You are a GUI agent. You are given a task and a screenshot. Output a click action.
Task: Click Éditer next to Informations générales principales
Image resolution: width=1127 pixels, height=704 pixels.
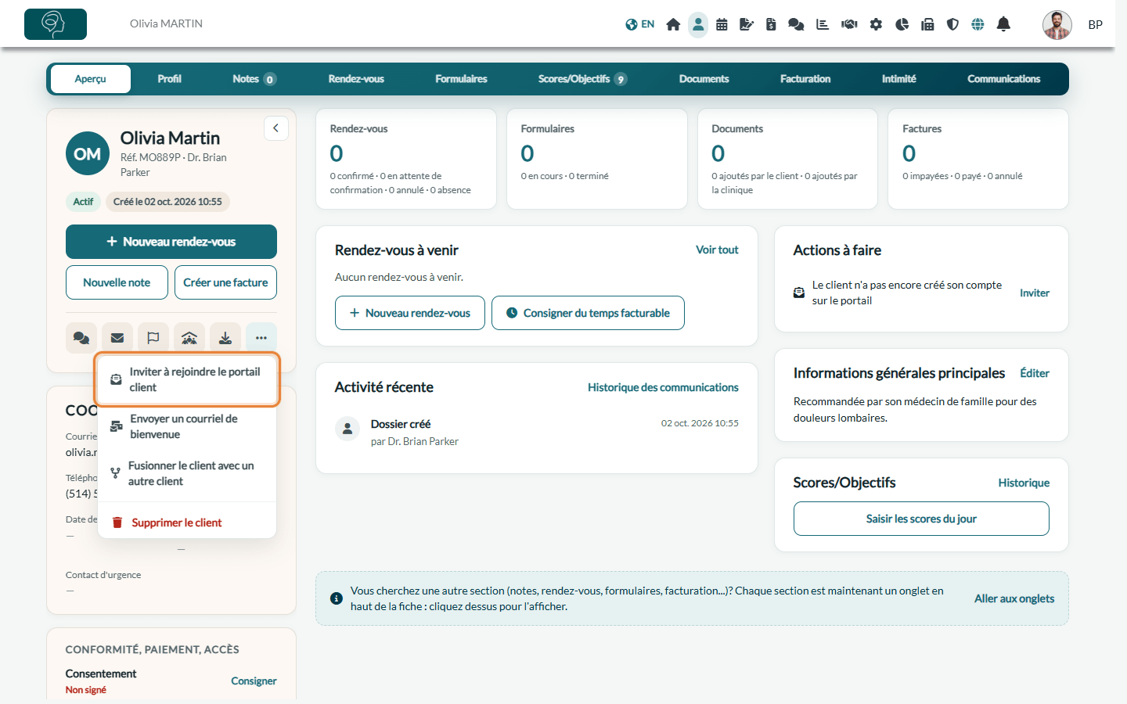tap(1034, 373)
